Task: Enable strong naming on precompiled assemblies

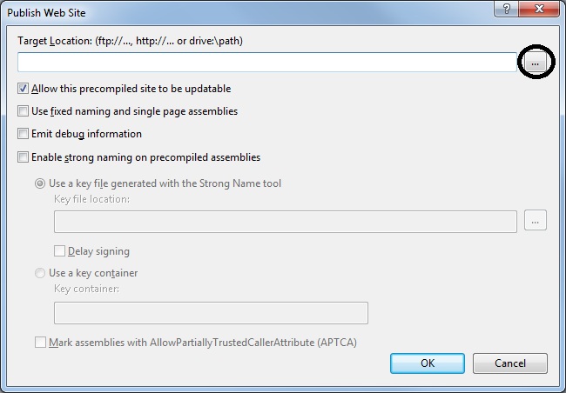Action: pos(24,157)
